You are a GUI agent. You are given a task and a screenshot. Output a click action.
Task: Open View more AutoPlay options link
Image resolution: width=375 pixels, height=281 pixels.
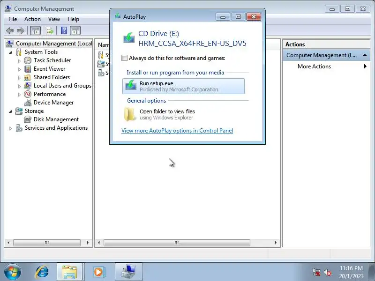tap(177, 131)
